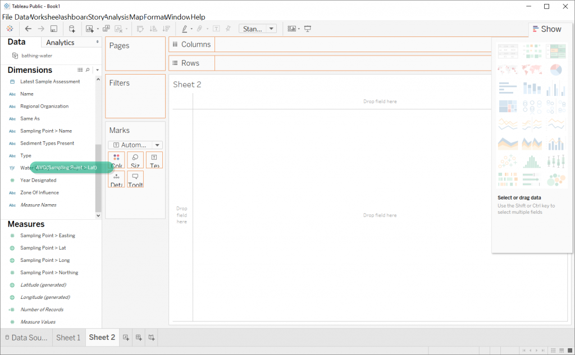The width and height of the screenshot is (575, 355).
Task: Open the Detail card in the Marks pane
Action: pyautogui.click(x=117, y=179)
